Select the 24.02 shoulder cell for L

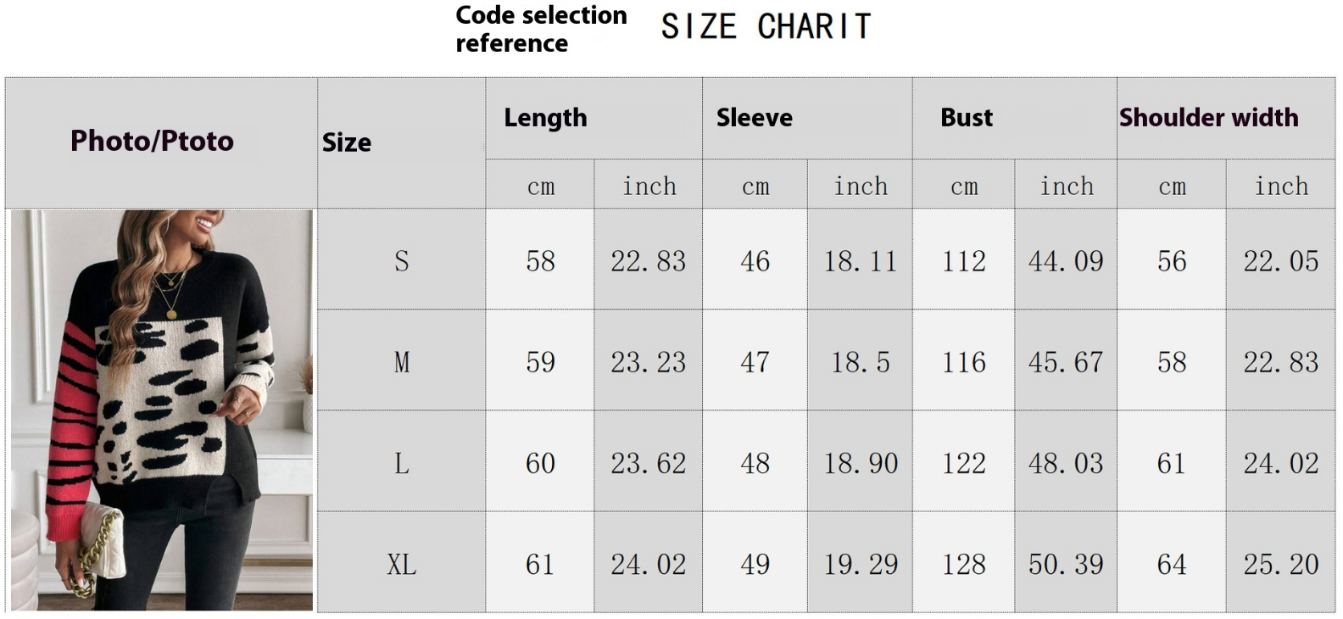click(x=1281, y=463)
